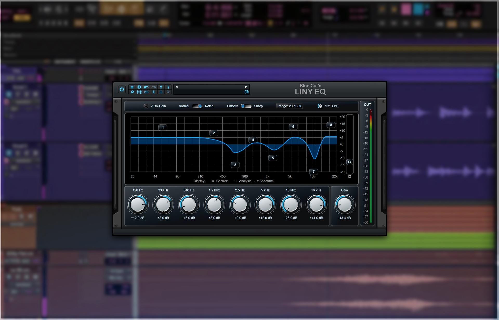499x320 pixels.
Task: Flip the Normal/Notch mode switch
Action: pos(197,106)
